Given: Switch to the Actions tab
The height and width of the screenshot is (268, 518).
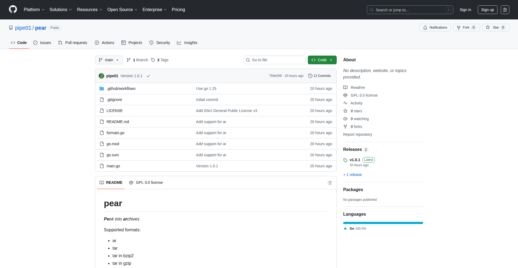Looking at the screenshot, I should (x=104, y=43).
